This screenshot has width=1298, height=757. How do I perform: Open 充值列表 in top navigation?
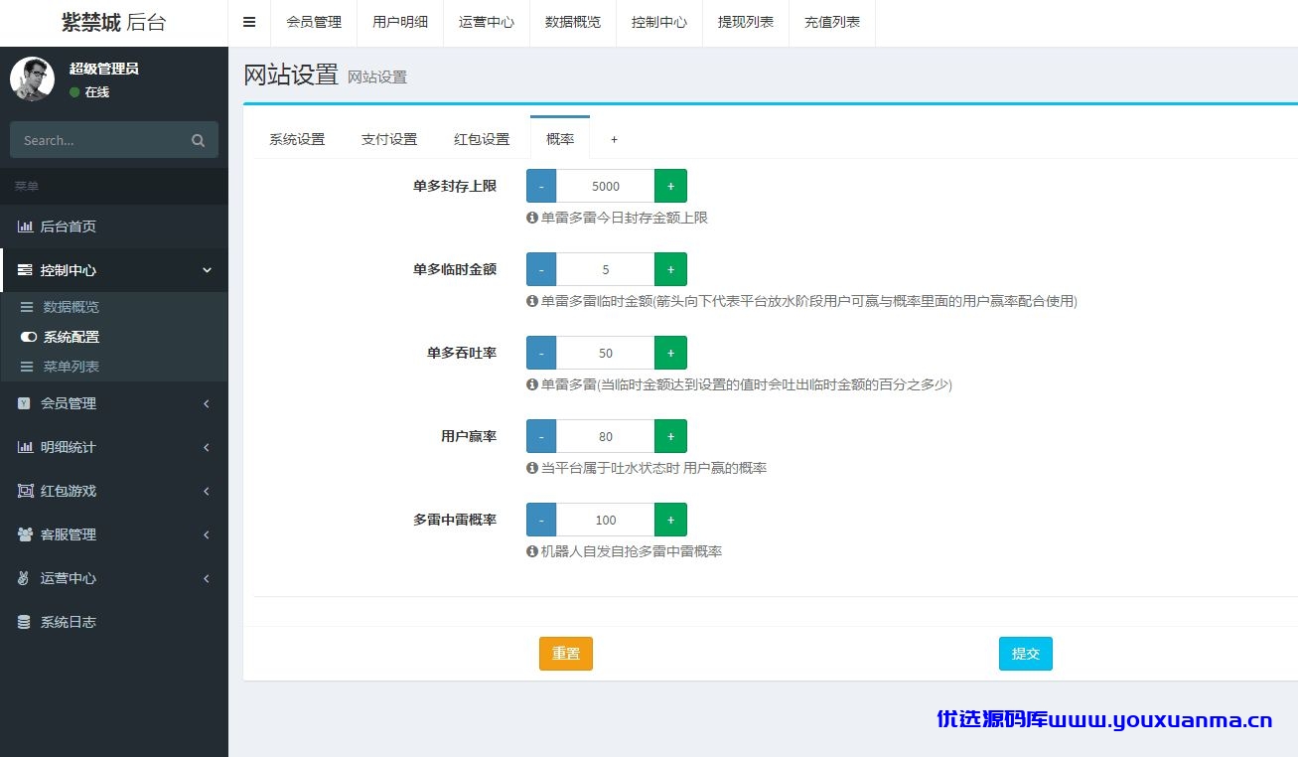pyautogui.click(x=832, y=22)
